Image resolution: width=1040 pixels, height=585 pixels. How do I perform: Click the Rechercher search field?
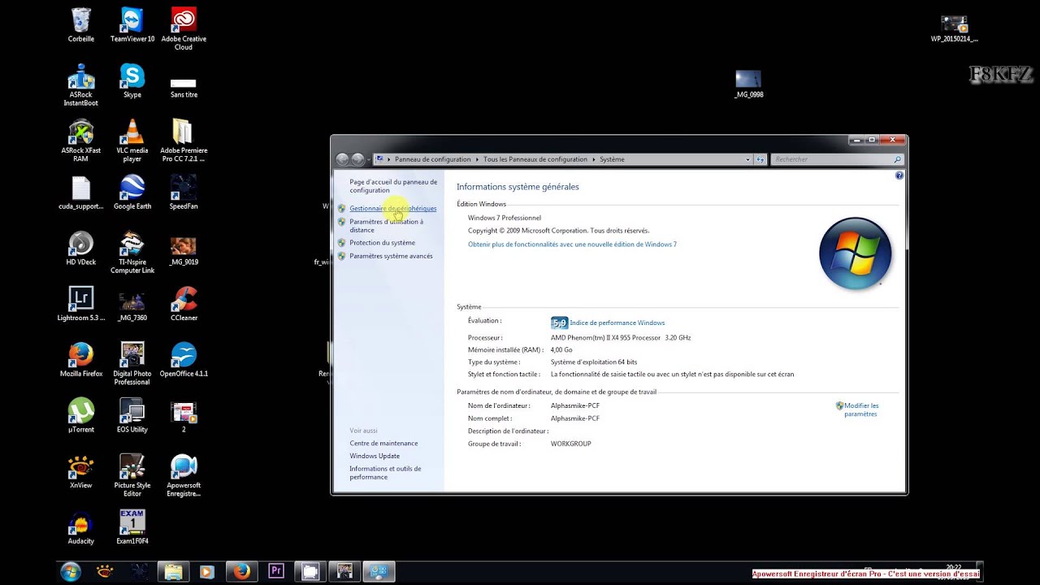[837, 159]
